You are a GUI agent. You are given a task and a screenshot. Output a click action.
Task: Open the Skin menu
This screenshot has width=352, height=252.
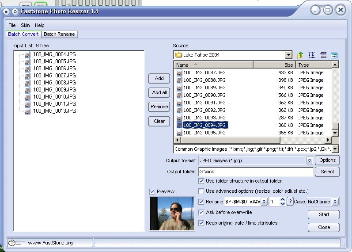point(25,25)
